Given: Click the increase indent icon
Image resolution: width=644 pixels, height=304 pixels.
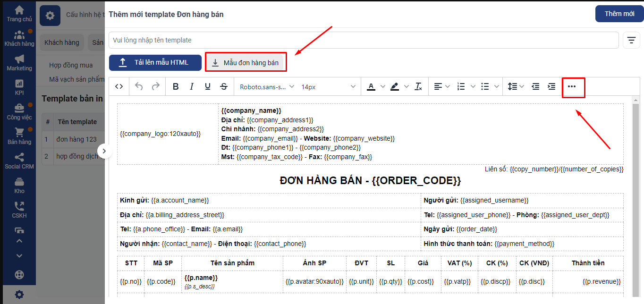Looking at the screenshot, I should click(551, 86).
